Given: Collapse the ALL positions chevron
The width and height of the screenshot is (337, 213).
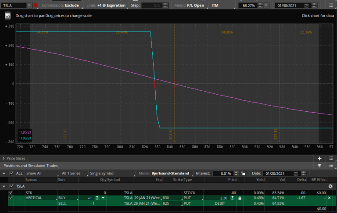Looking at the screenshot, I should pyautogui.click(x=4, y=173).
